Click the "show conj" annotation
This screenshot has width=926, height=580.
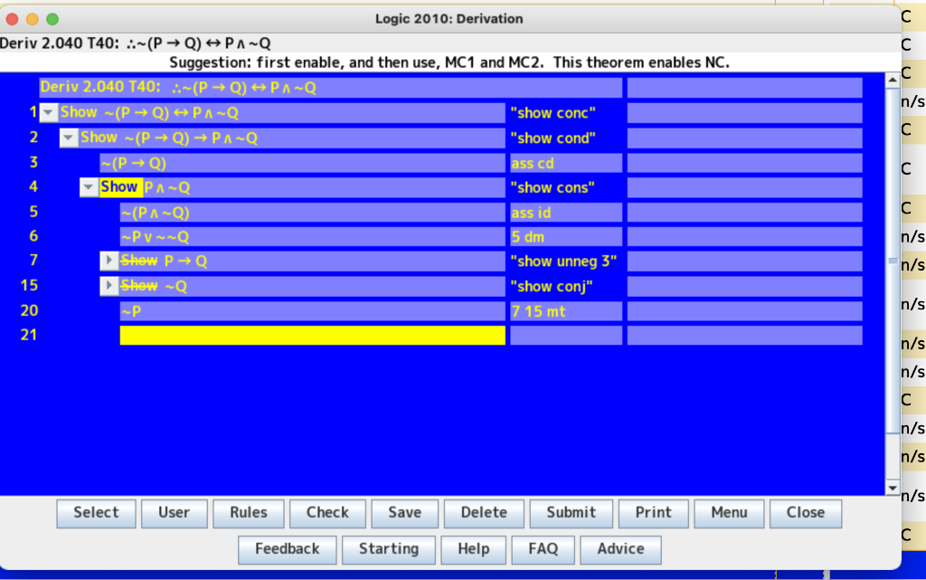[552, 287]
